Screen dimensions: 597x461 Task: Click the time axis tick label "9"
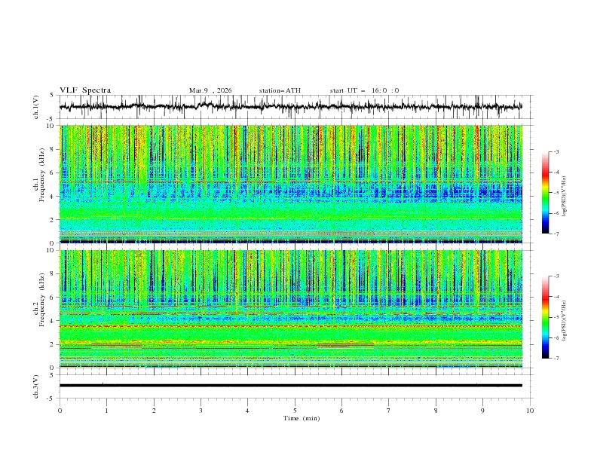tap(482, 411)
